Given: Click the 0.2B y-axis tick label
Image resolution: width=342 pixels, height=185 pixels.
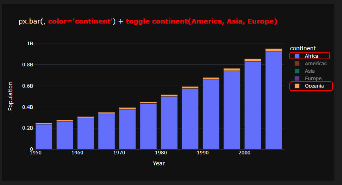Looking at the screenshot, I should point(28,128).
